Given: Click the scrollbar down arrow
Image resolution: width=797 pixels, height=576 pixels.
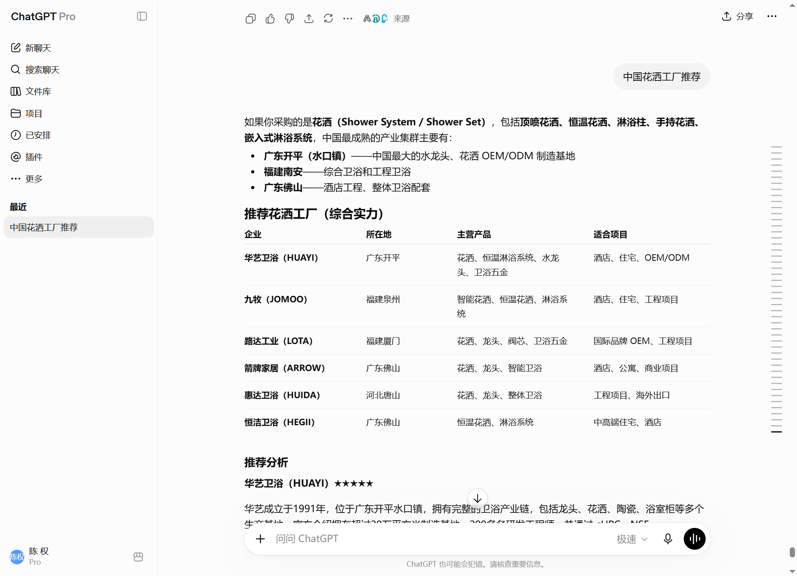Looking at the screenshot, I should (792, 572).
